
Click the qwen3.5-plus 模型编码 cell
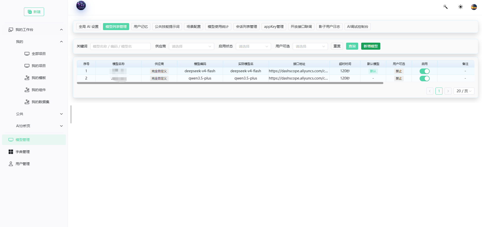200,78
